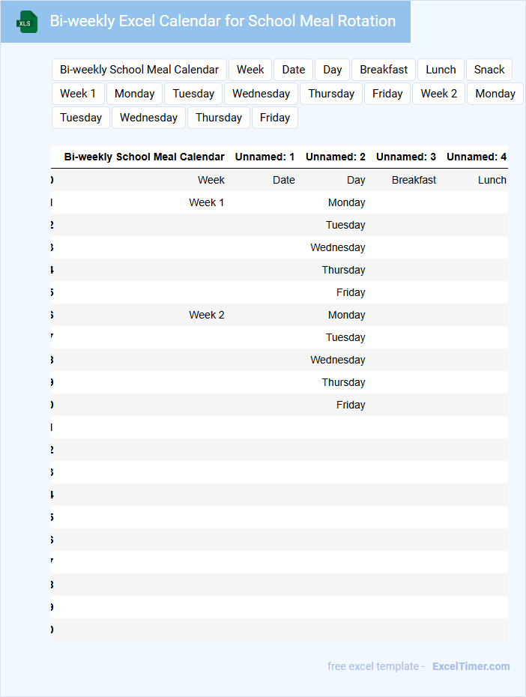
Task: Select the Week 2 tag button
Action: [x=438, y=94]
